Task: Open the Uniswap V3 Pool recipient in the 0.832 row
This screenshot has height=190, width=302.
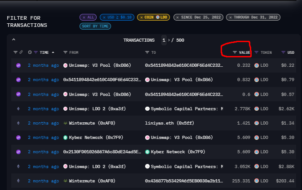Action: 182,80
